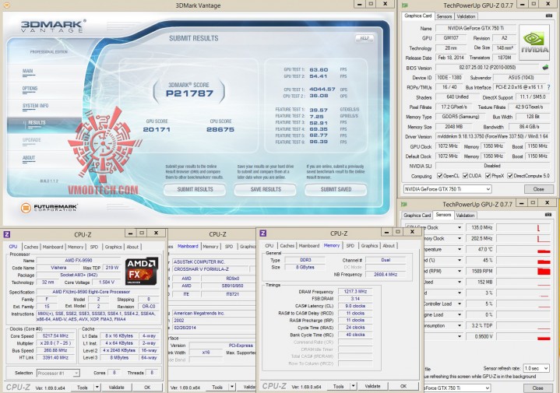Go to SYSTEM INFO in 3DMark Vantage sidebar

tap(35, 106)
